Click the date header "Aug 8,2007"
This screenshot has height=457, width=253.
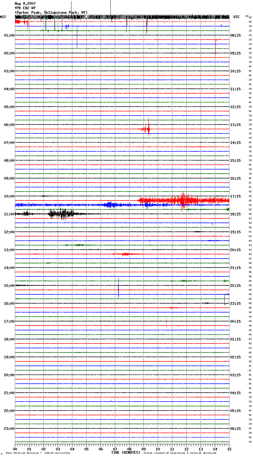[x=25, y=4]
